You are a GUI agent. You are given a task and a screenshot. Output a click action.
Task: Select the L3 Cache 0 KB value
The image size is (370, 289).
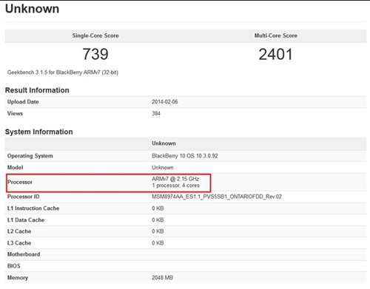tap(158, 243)
